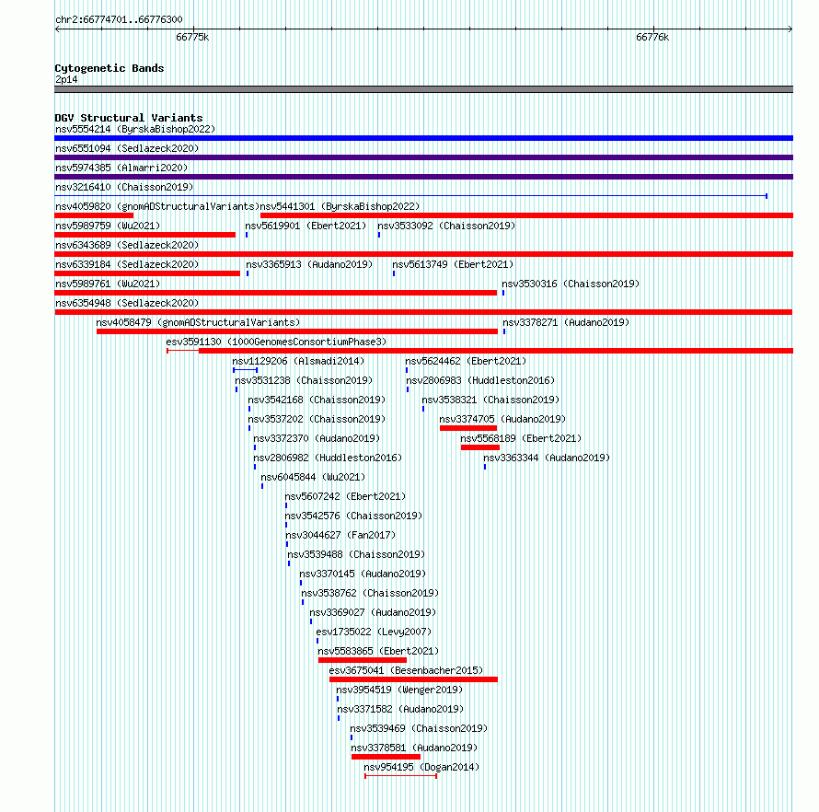Select nsv6339184 (Sedlazeck2020) variant
819x812 pixels.
pyautogui.click(x=127, y=264)
